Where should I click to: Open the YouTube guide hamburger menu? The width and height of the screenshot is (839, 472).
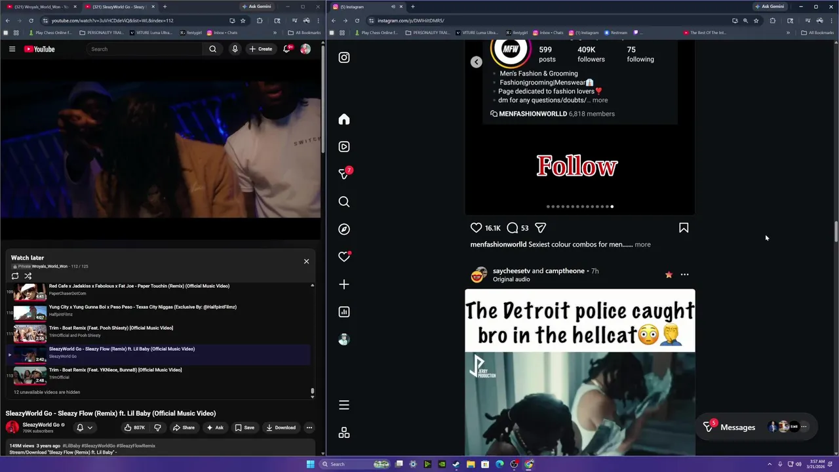(x=12, y=49)
